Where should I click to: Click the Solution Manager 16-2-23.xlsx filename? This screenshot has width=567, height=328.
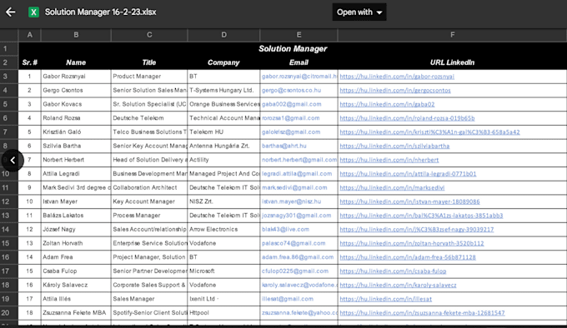[101, 12]
